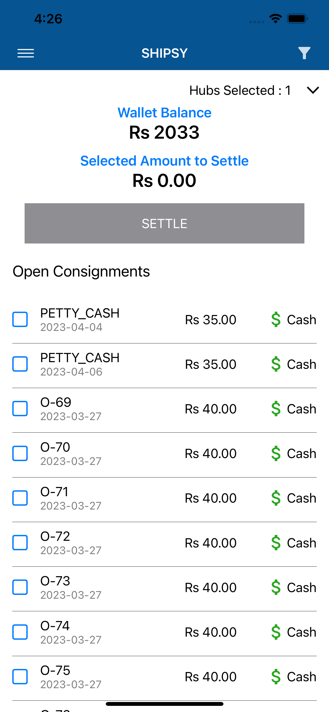Select the PETTY_CASH 2023-04-06 entry
The image size is (329, 712).
click(164, 364)
